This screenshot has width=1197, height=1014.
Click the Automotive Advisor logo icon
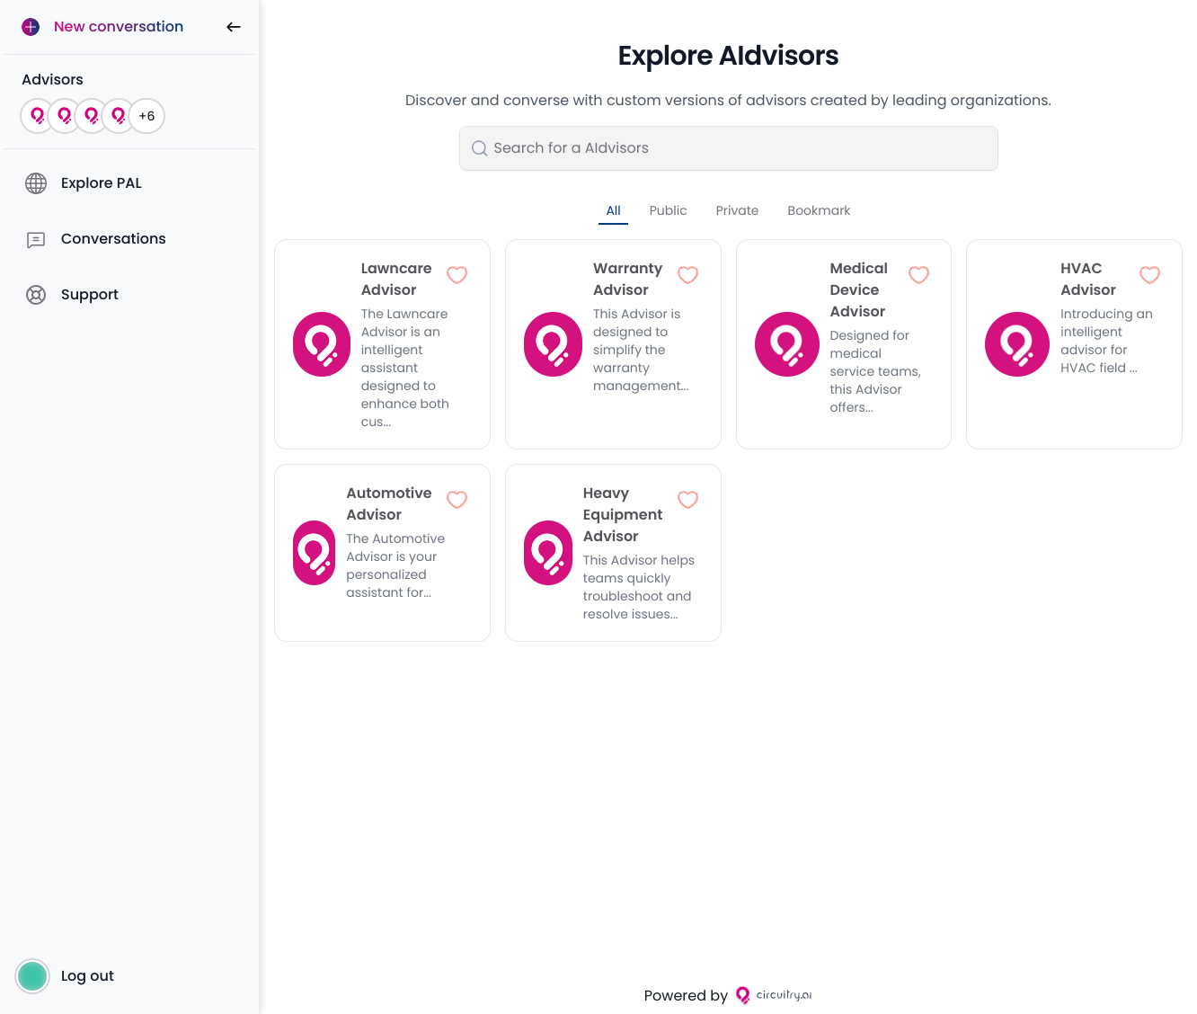[315, 553]
